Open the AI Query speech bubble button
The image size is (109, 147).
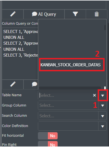tap(44, 14)
